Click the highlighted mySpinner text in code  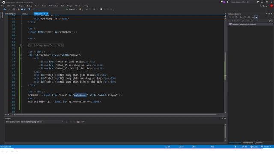(80, 95)
